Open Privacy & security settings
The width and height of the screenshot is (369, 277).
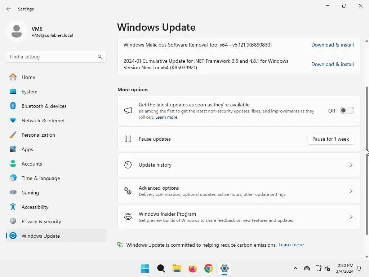point(56,221)
